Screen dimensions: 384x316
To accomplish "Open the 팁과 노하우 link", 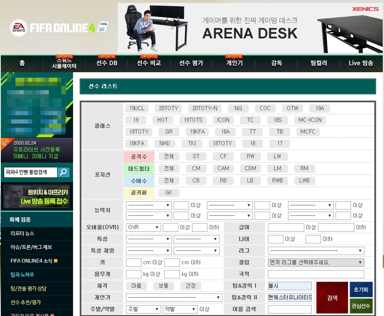I will coord(23,275).
